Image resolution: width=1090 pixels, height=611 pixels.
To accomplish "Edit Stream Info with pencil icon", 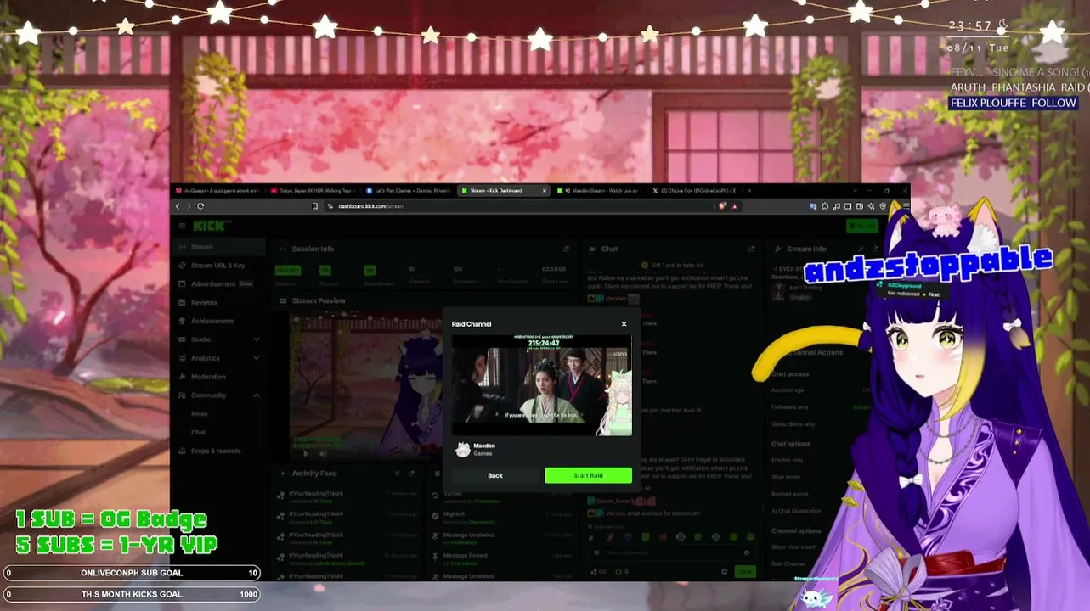I will (x=863, y=249).
